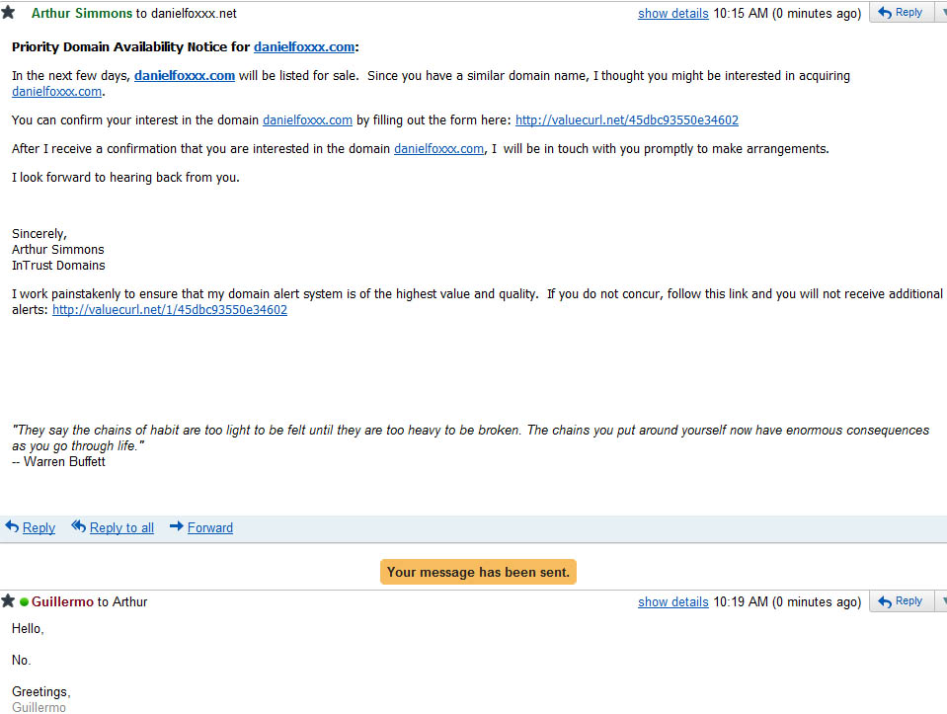Click the sender name Guillermo
The width and height of the screenshot is (947, 714).
[62, 601]
